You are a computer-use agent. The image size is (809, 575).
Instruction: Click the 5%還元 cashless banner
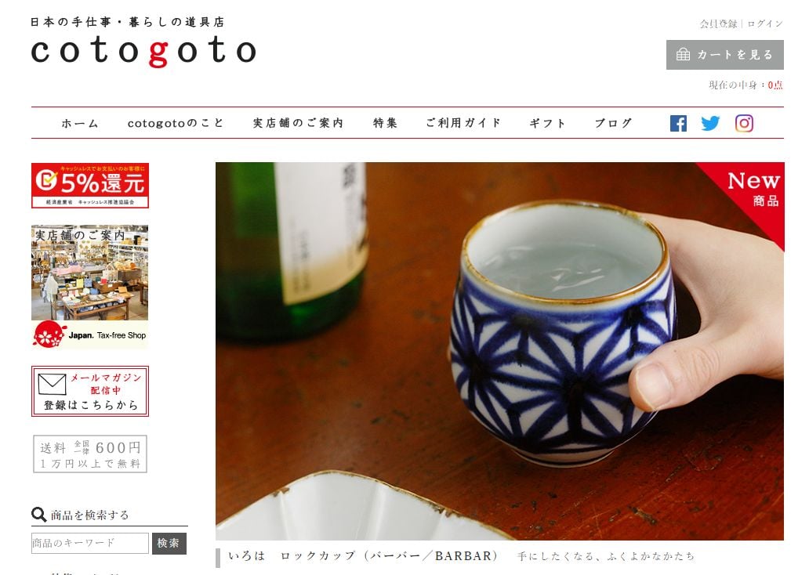90,186
